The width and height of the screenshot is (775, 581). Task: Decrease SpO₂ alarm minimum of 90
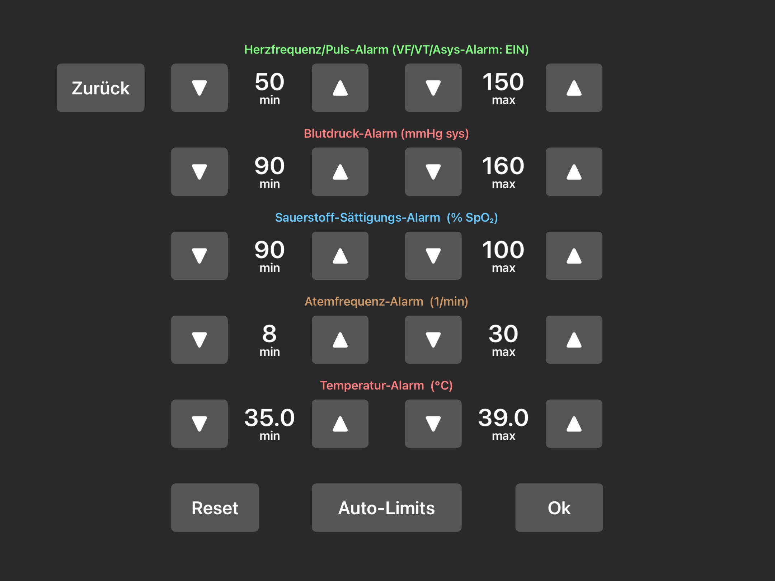pyautogui.click(x=199, y=256)
